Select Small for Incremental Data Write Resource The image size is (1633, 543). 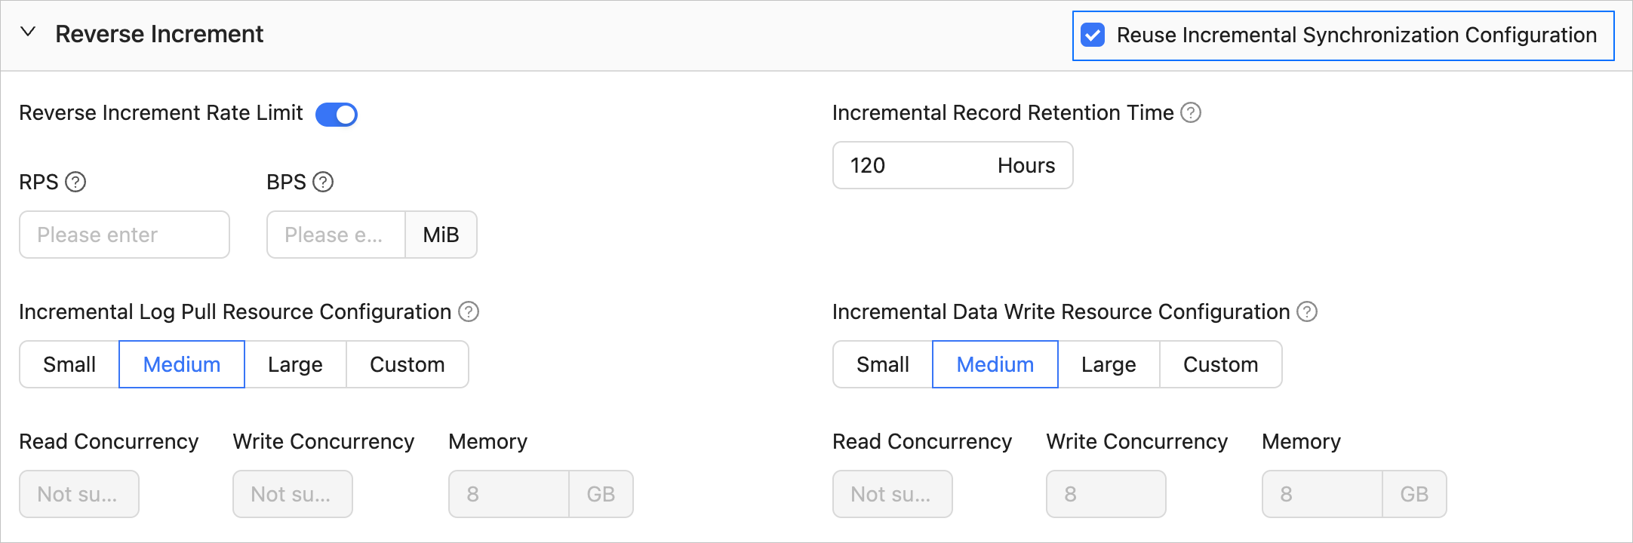[x=882, y=364]
